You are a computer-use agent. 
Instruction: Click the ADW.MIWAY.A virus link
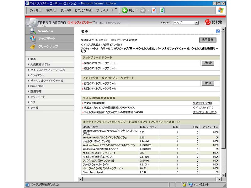pos(127,108)
